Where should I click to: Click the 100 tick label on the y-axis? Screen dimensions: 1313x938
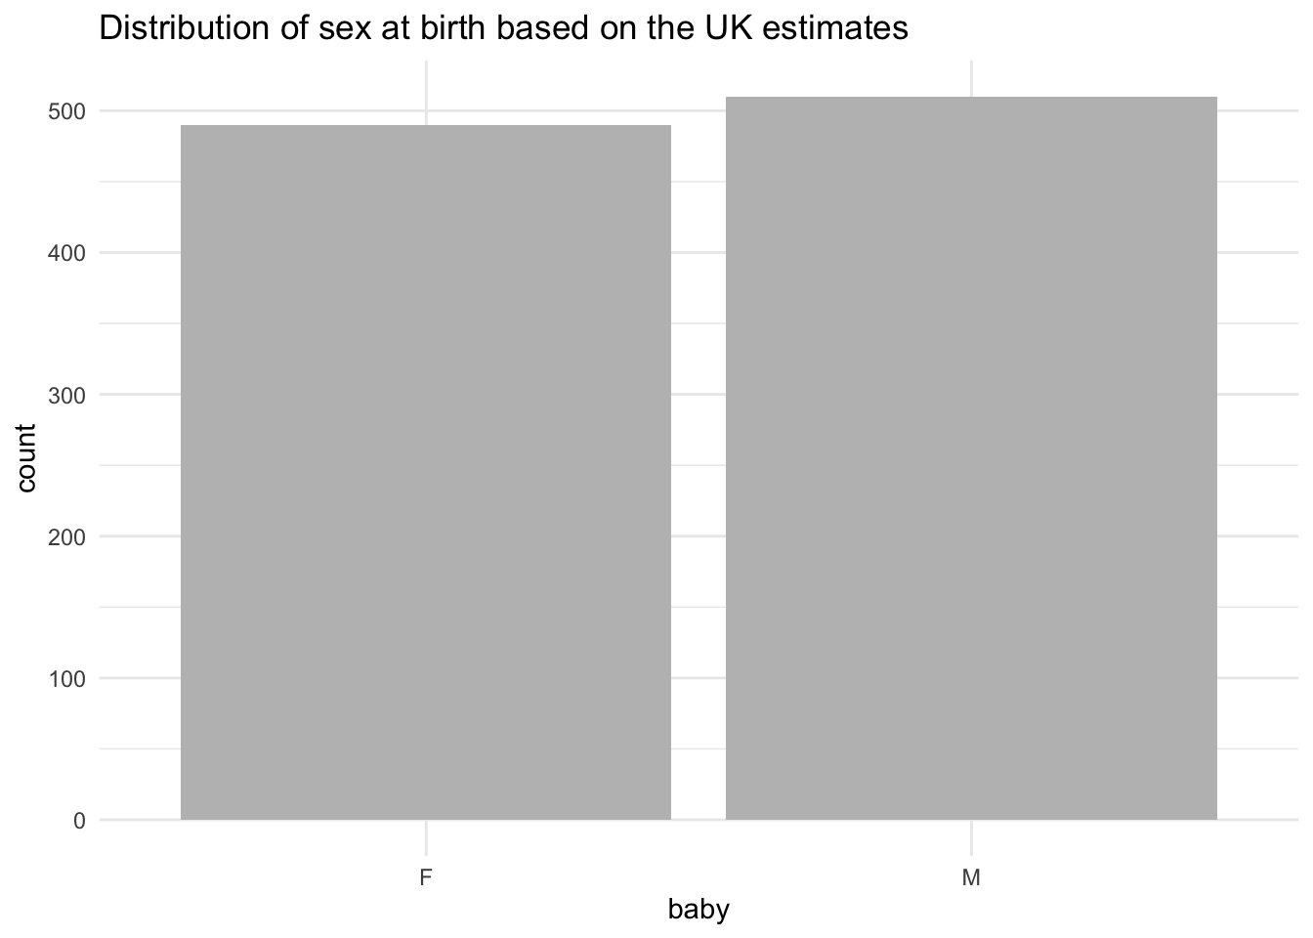pos(67,678)
